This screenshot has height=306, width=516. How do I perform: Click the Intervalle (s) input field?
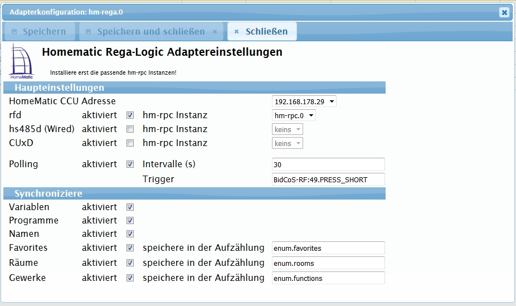[x=328, y=164]
